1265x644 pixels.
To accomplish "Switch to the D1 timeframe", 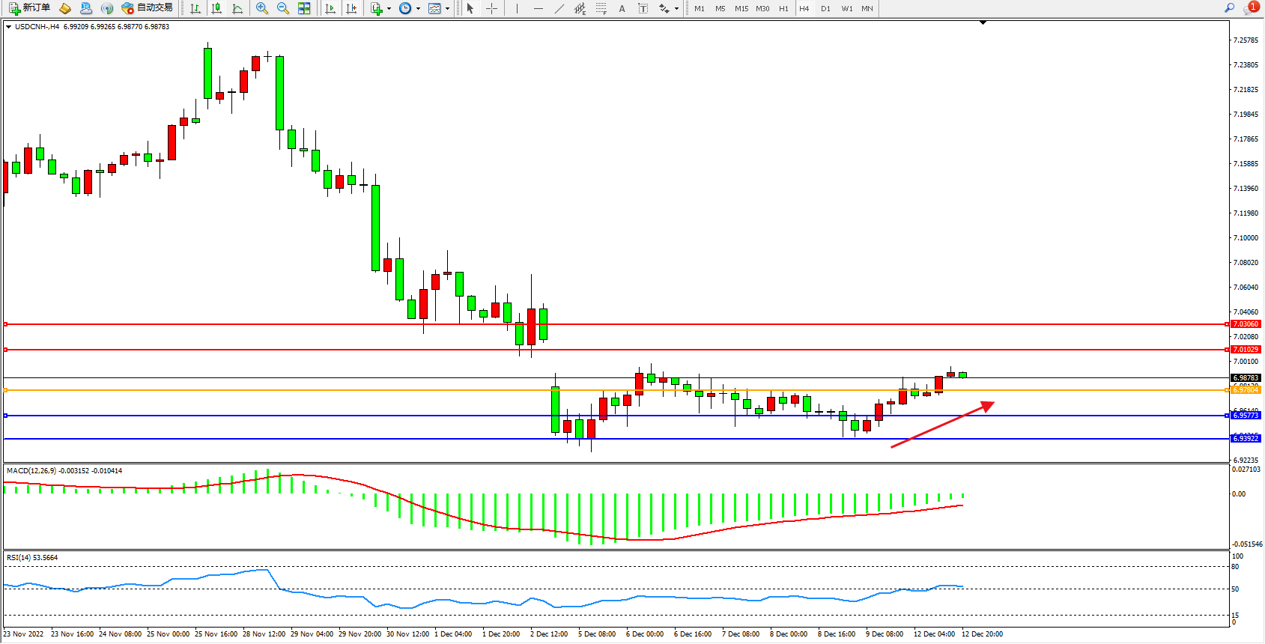I will pyautogui.click(x=825, y=9).
